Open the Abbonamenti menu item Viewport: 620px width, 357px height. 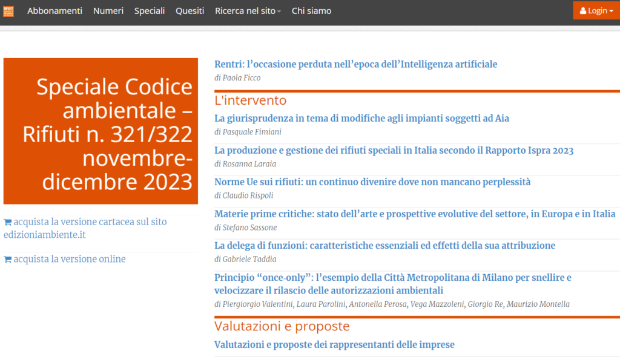(x=54, y=11)
